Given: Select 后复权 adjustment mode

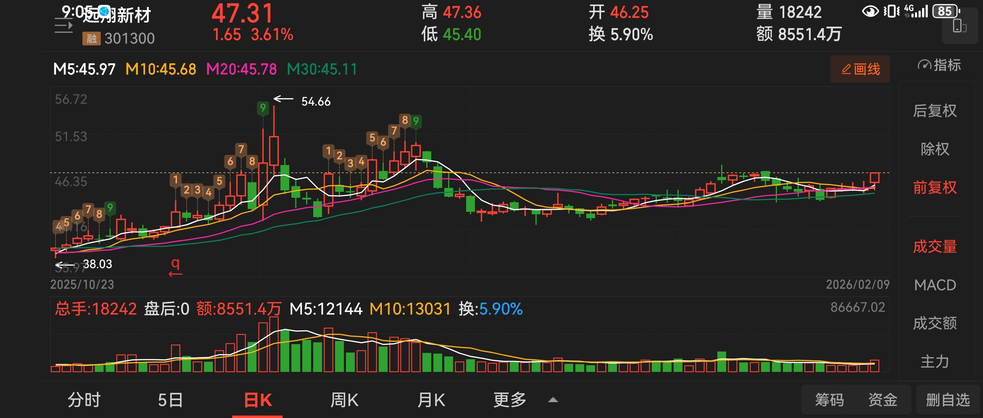Looking at the screenshot, I should click(x=934, y=111).
